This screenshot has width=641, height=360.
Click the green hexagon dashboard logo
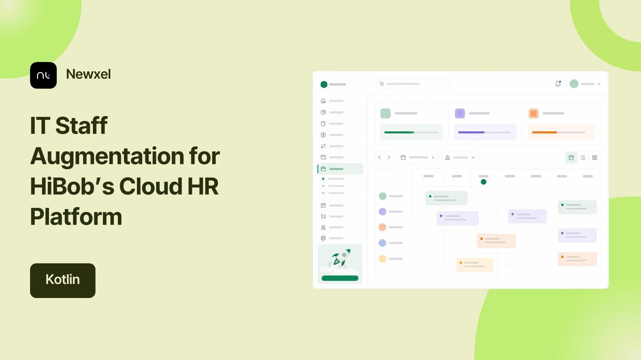[x=324, y=84]
